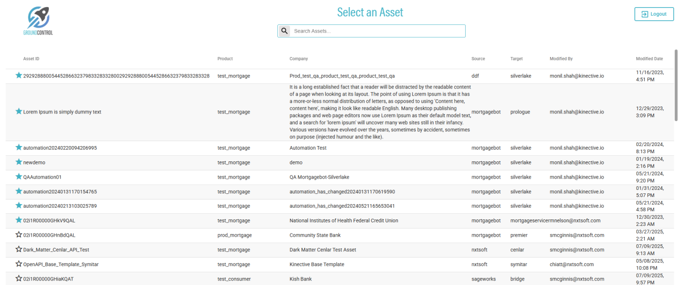Viewport: 684px width, 285px height.
Task: Unfavorite the Lorem Ipsum asset star
Action: (19, 111)
